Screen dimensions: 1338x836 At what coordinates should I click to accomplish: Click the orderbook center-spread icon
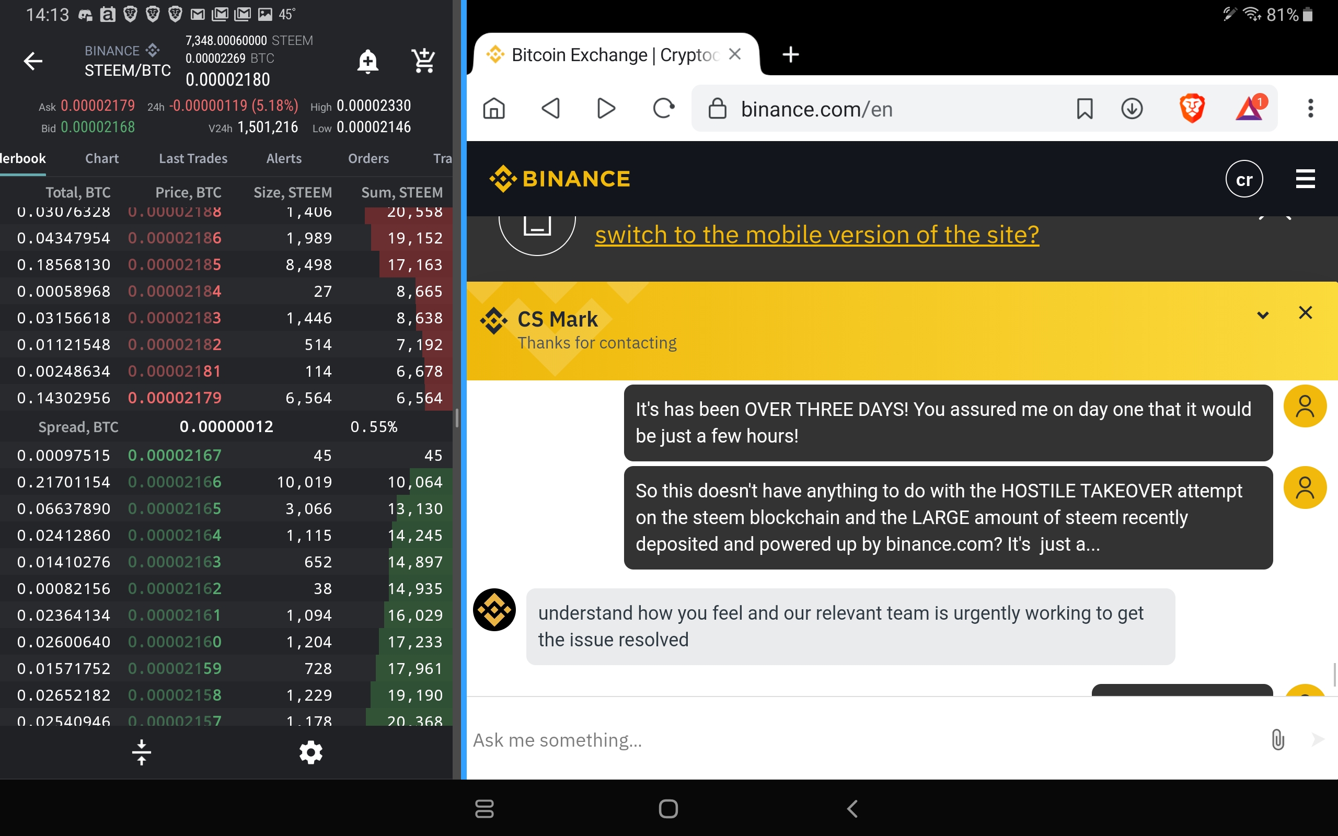tap(142, 752)
